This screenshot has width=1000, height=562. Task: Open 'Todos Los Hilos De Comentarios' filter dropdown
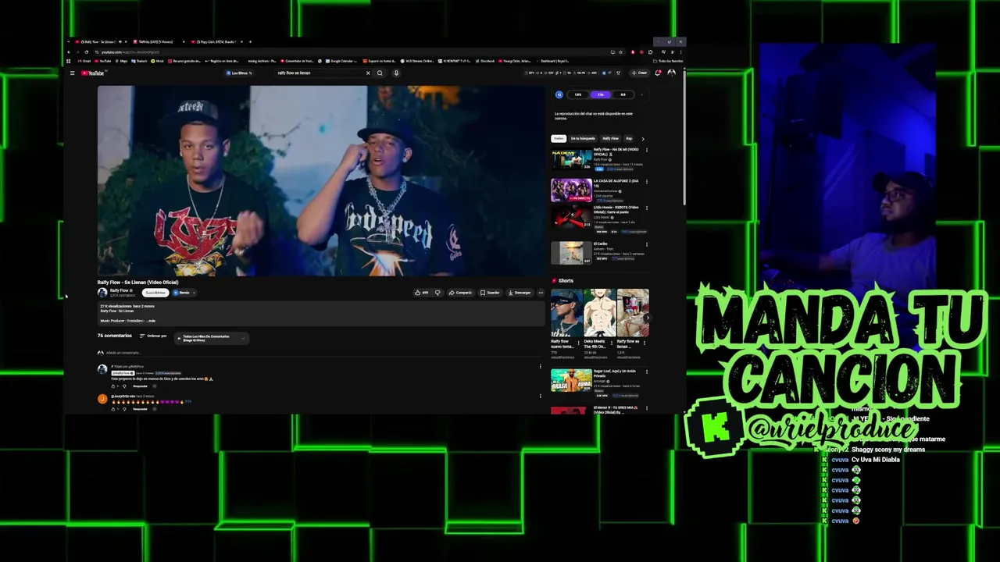point(211,338)
